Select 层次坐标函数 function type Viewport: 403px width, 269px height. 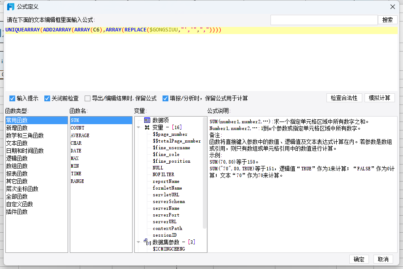pos(37,189)
